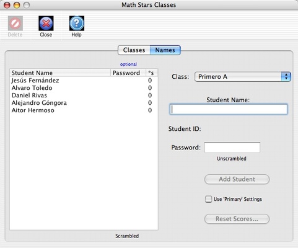Enable Use 'Primary' Settings checkbox

pos(208,199)
